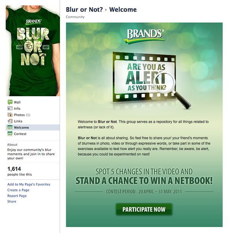Click the Report Page link

click(x=17, y=196)
